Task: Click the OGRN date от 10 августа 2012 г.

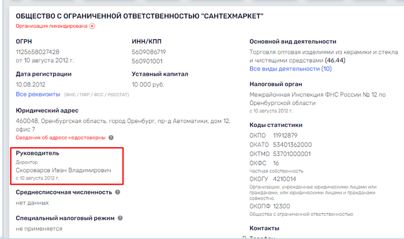Action: [x=45, y=61]
